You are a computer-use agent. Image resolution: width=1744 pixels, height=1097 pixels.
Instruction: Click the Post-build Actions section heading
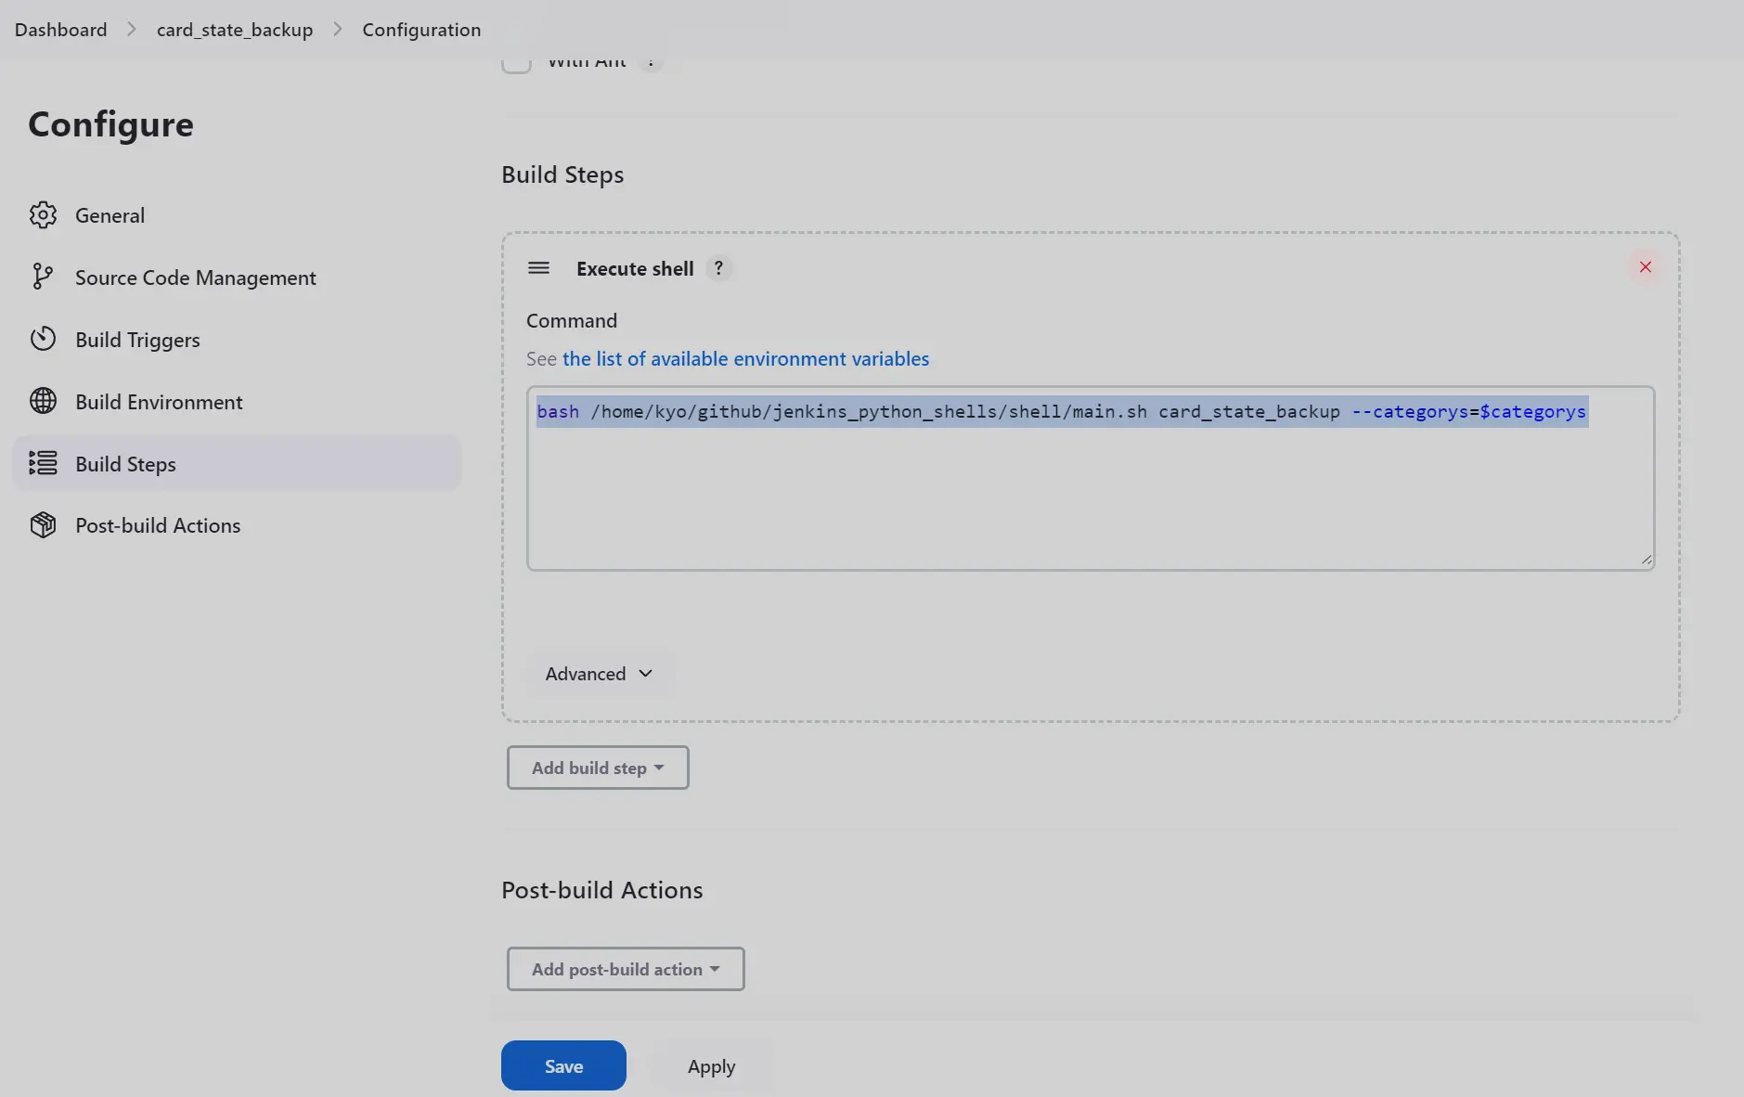point(602,890)
